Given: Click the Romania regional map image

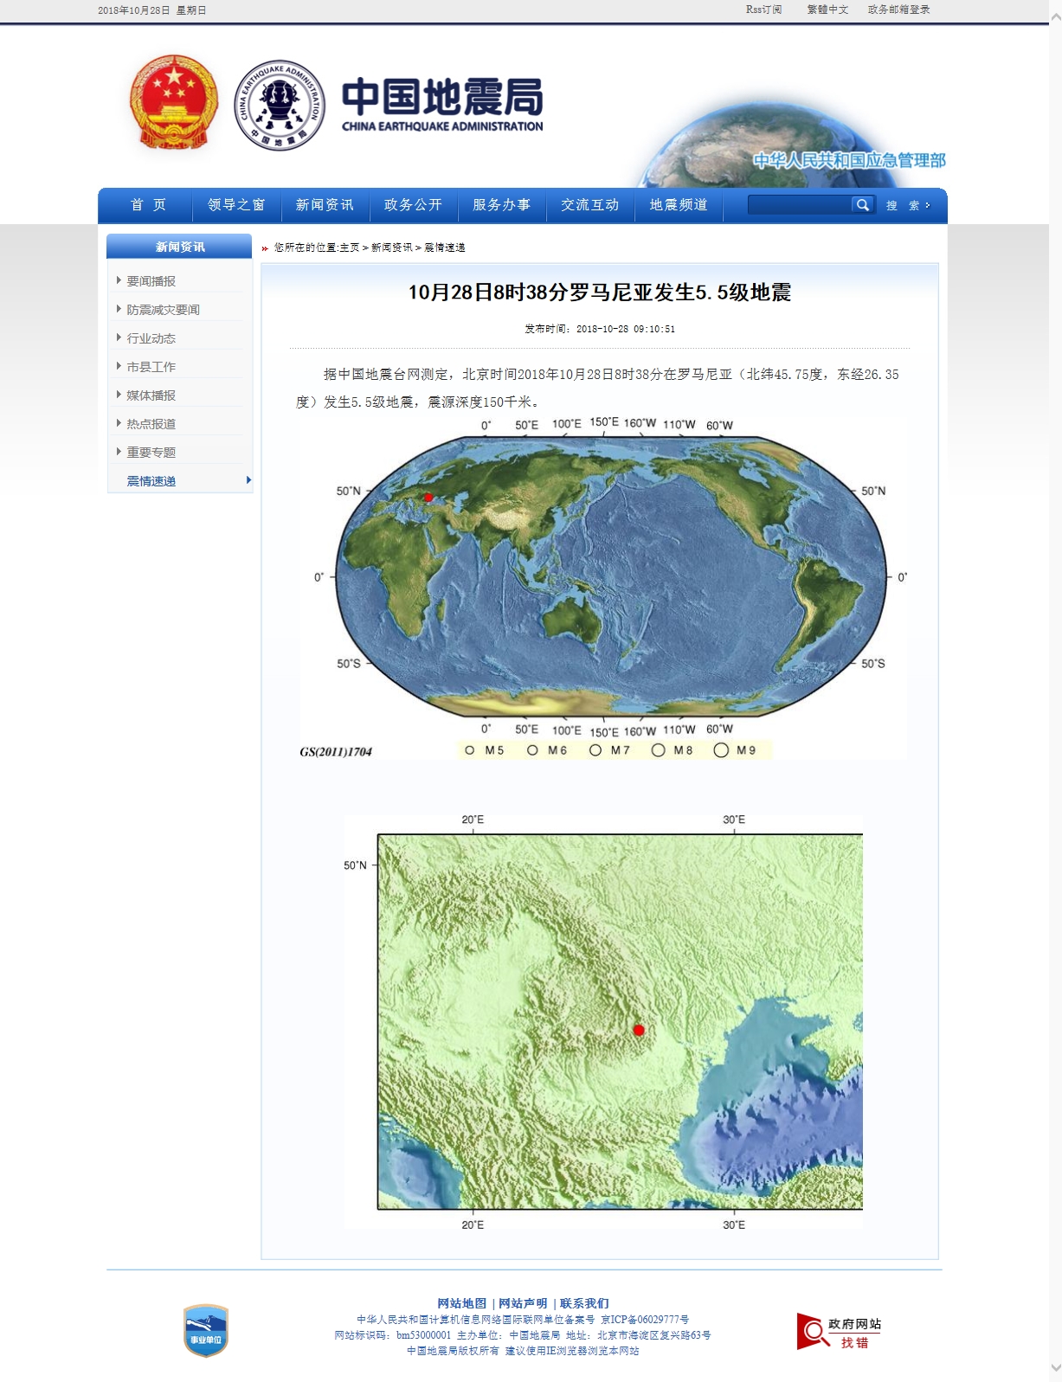Looking at the screenshot, I should tap(604, 1021).
